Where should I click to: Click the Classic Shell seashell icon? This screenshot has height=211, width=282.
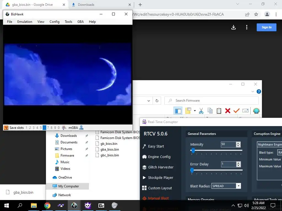[256, 111]
